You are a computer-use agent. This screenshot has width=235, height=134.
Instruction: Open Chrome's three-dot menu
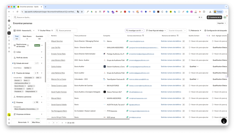[x=226, y=12]
